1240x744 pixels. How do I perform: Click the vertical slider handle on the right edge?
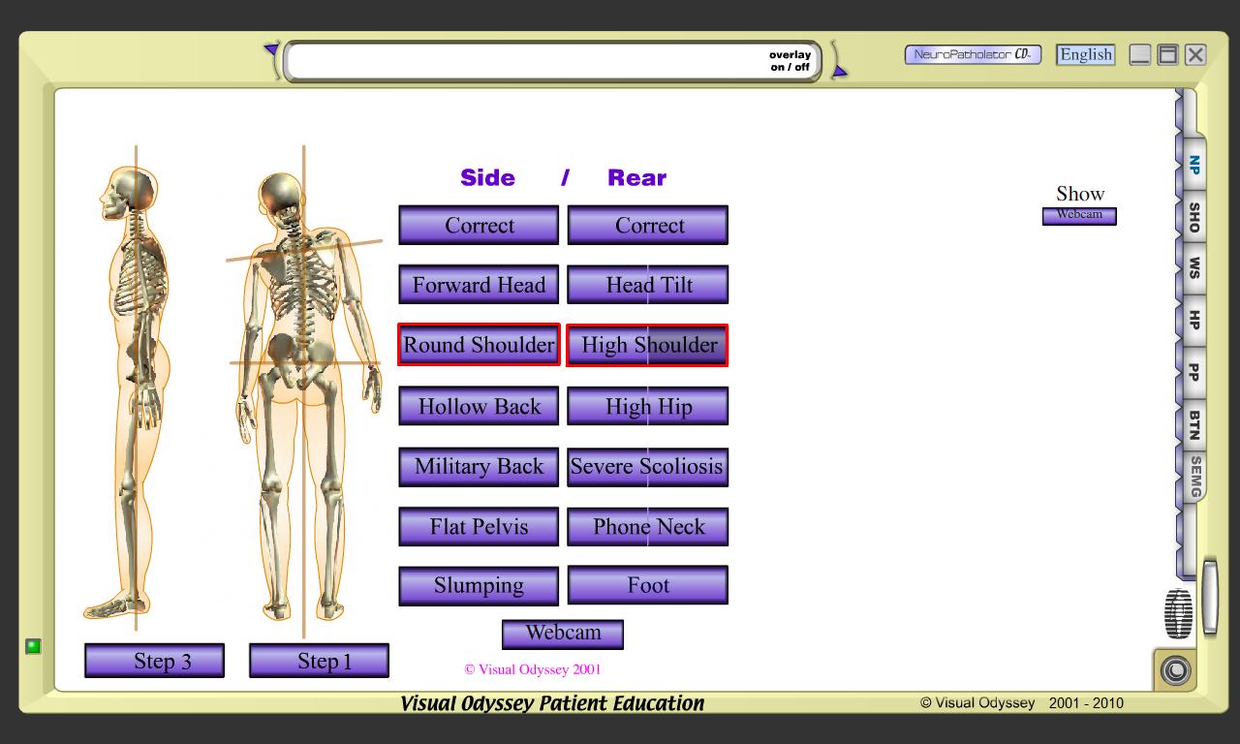tap(1209, 597)
